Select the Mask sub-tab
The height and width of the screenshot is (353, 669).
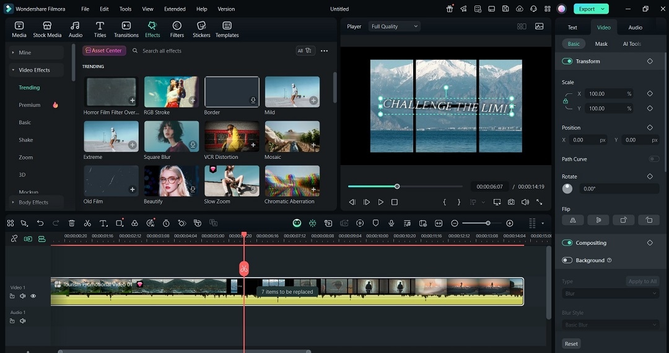pyautogui.click(x=601, y=44)
